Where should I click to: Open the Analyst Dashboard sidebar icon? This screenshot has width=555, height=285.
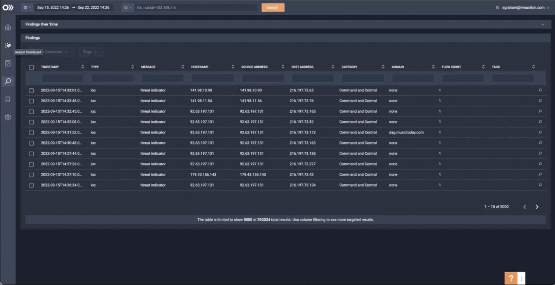pos(8,45)
